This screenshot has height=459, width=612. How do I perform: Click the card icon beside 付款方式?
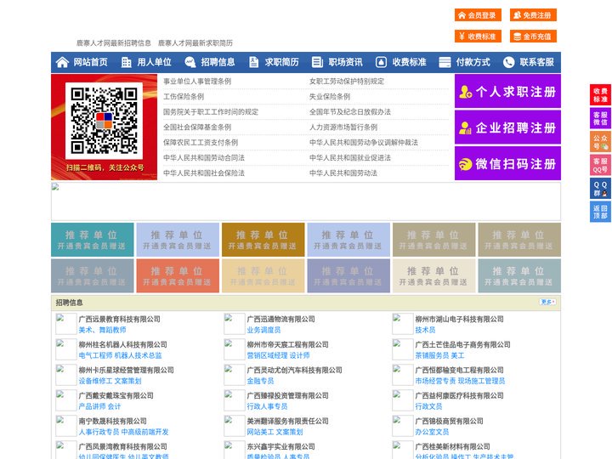[x=445, y=62]
